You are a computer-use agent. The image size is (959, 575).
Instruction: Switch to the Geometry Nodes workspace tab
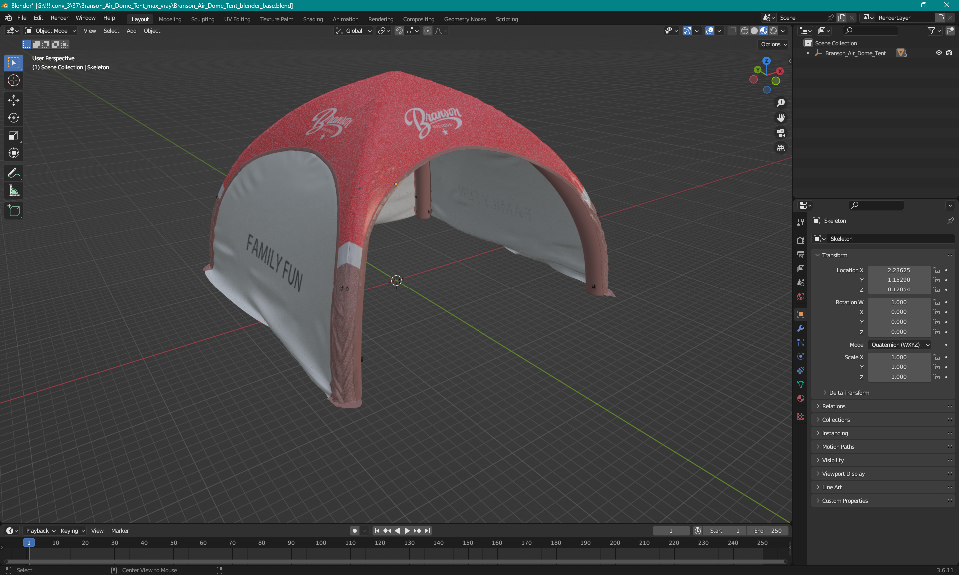point(465,19)
